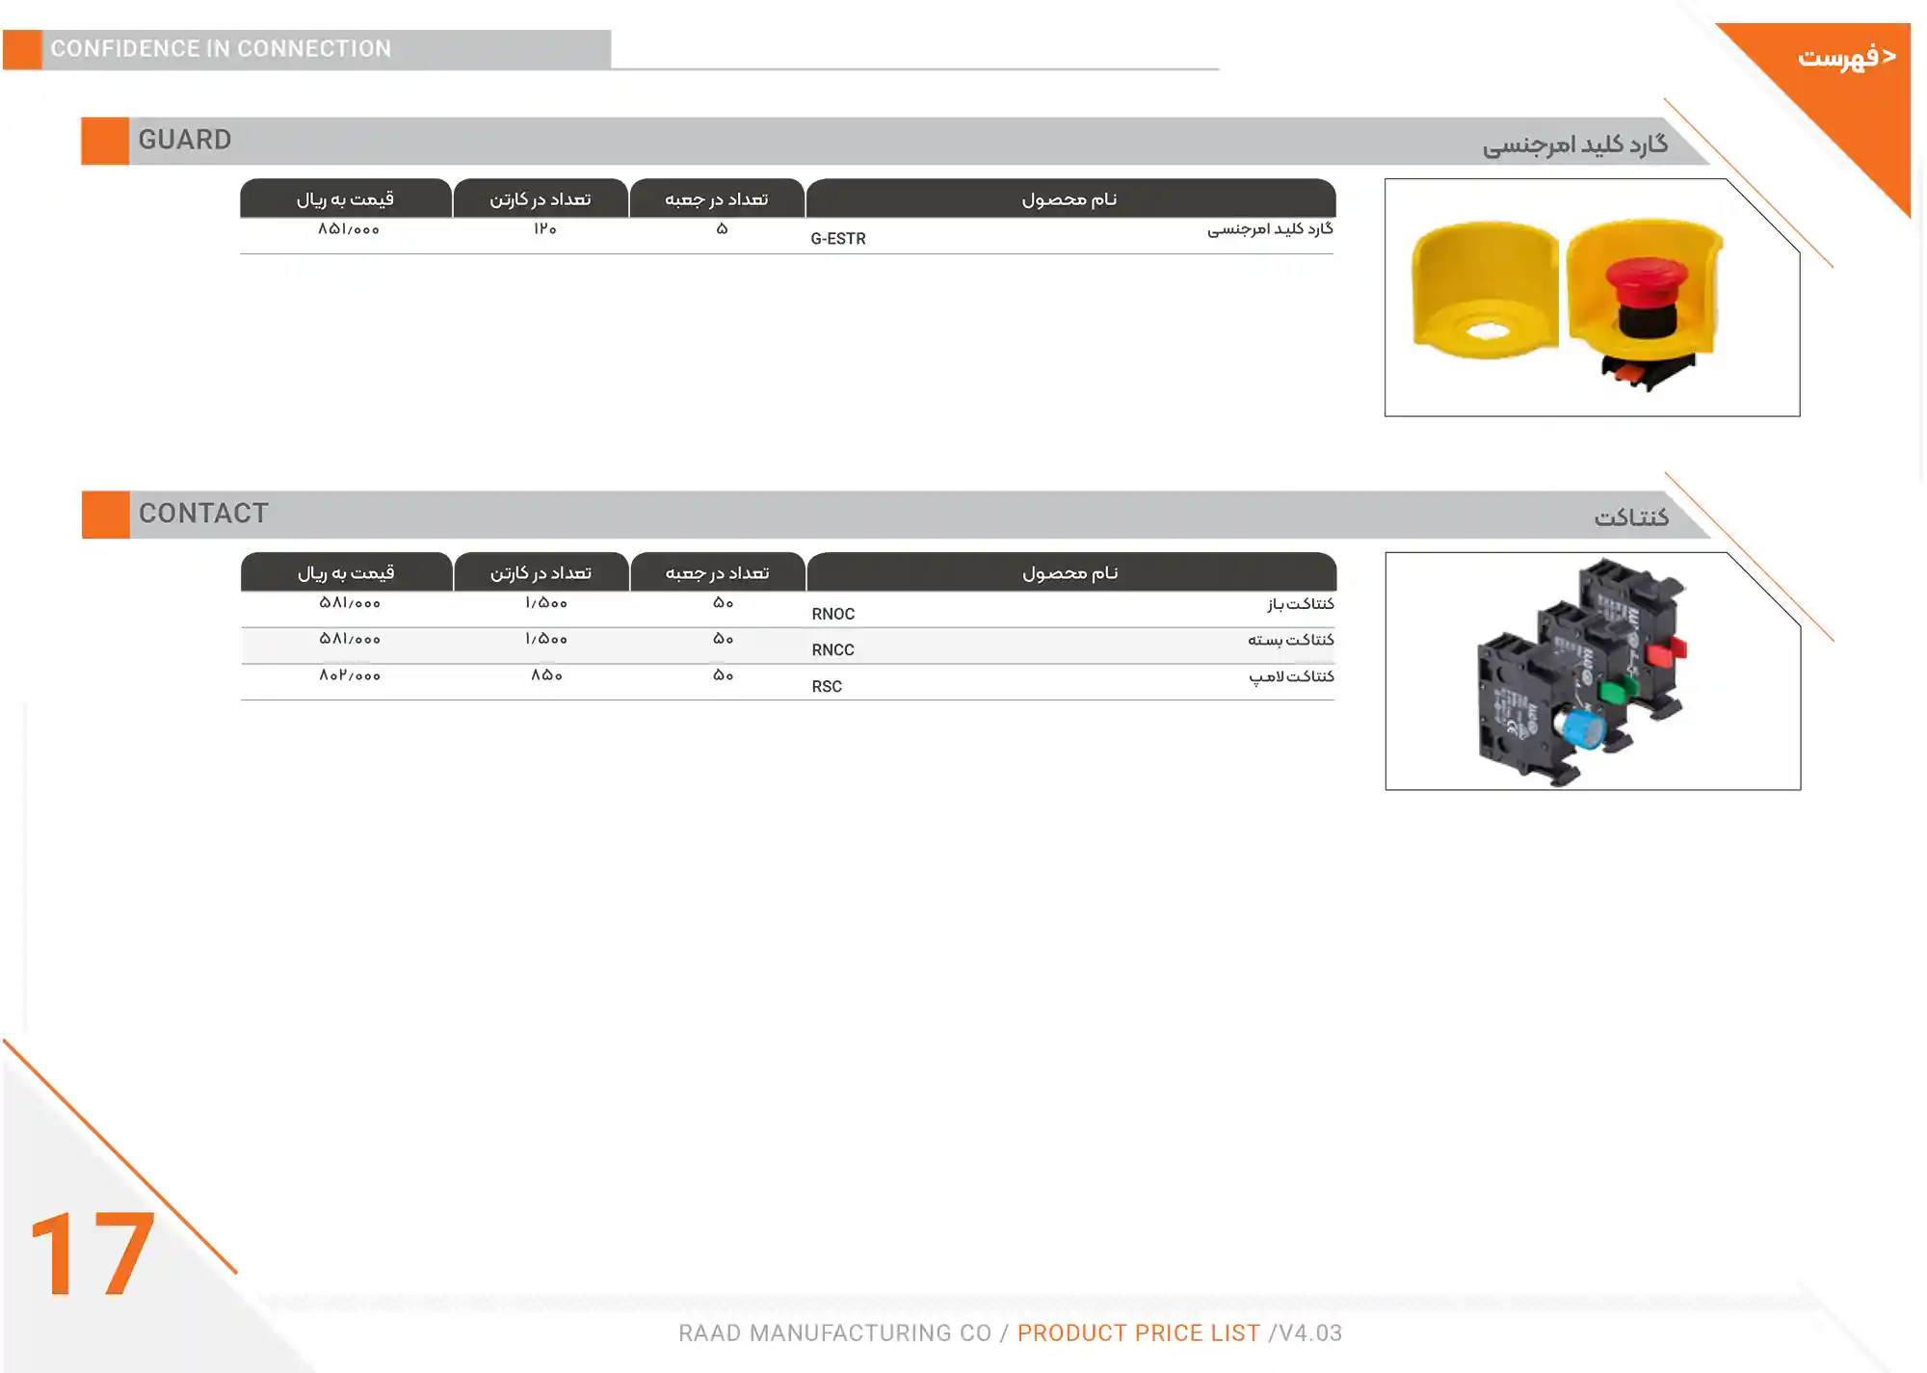Click the orange square icon beside GUARD header
Viewport: 1927px width, 1373px height.
click(103, 139)
